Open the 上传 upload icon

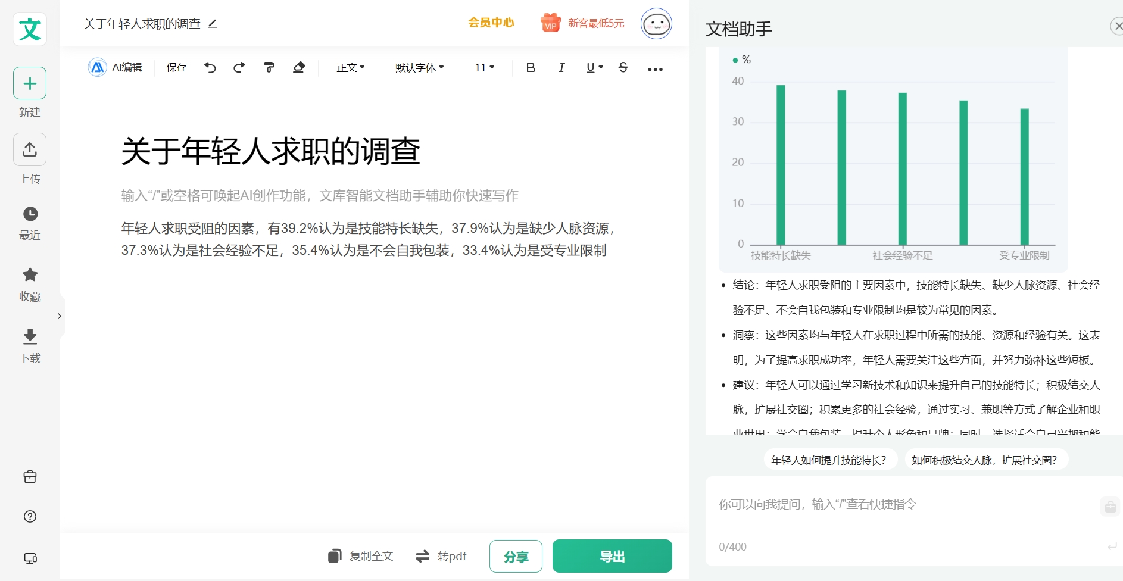point(30,149)
